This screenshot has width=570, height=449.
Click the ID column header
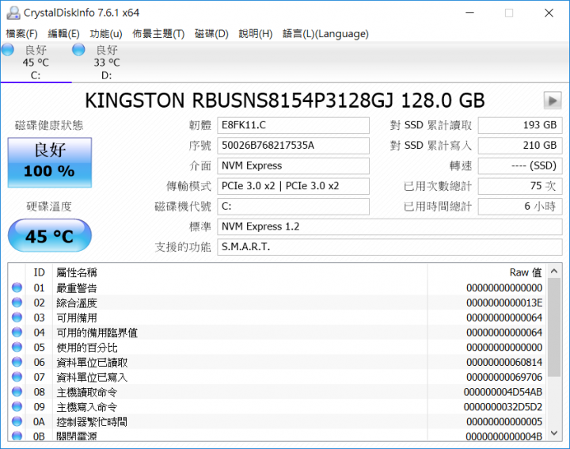[x=40, y=272]
